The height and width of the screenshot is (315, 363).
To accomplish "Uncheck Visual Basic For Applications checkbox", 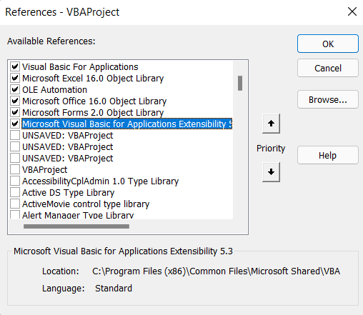I will (x=15, y=66).
